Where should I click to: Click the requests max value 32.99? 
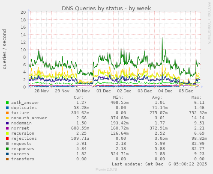coord(198,144)
